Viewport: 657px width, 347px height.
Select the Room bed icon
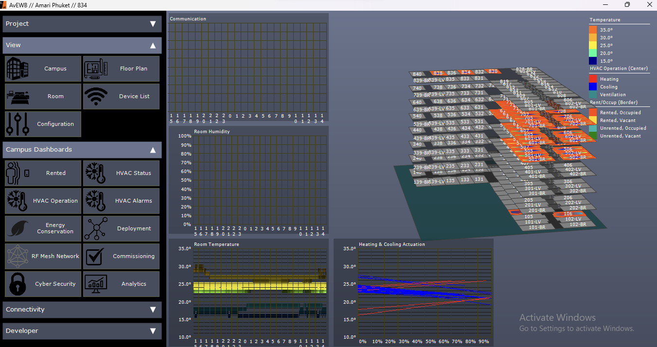pos(18,96)
